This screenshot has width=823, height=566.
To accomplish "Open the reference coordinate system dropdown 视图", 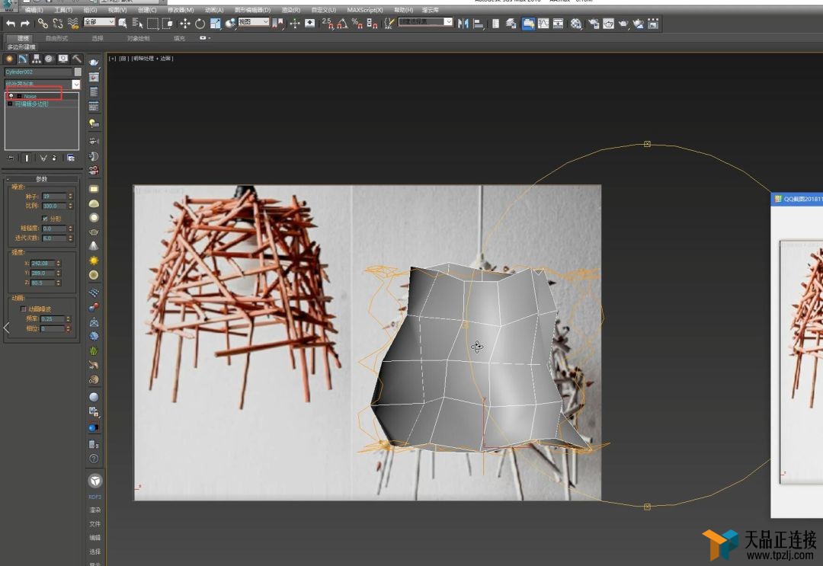I will [254, 21].
